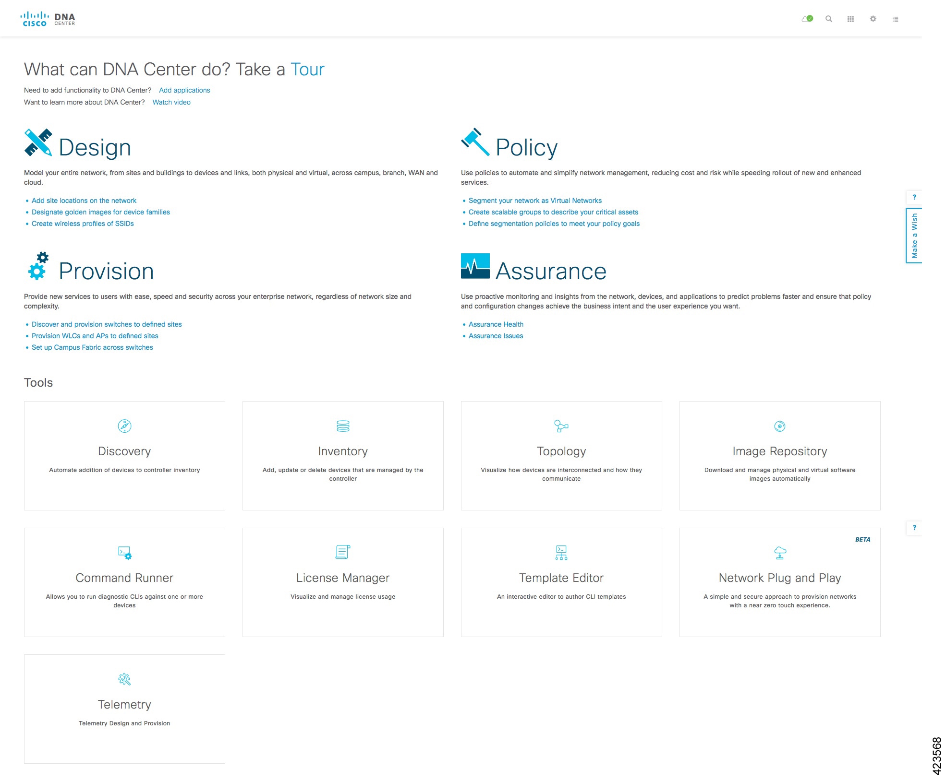Open the list menu icon in header
Image resolution: width=946 pixels, height=781 pixels.
coord(895,19)
